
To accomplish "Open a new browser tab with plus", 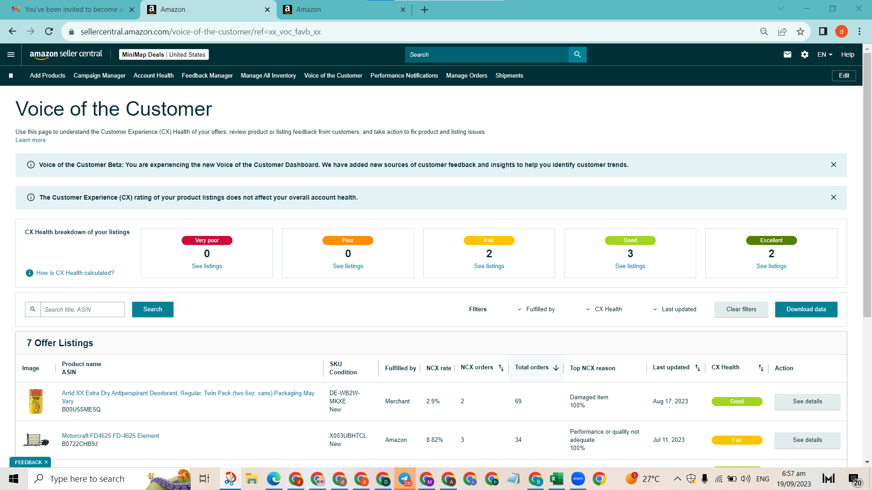I will [x=425, y=10].
